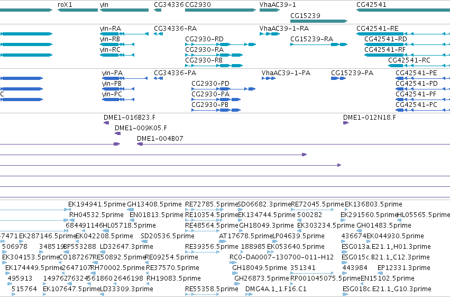Click EST RE10354.5prime
Screen dimensions: 450x297
coord(212,215)
